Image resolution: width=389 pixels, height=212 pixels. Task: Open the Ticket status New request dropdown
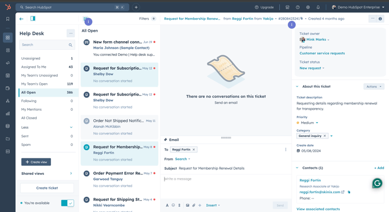[312, 68]
